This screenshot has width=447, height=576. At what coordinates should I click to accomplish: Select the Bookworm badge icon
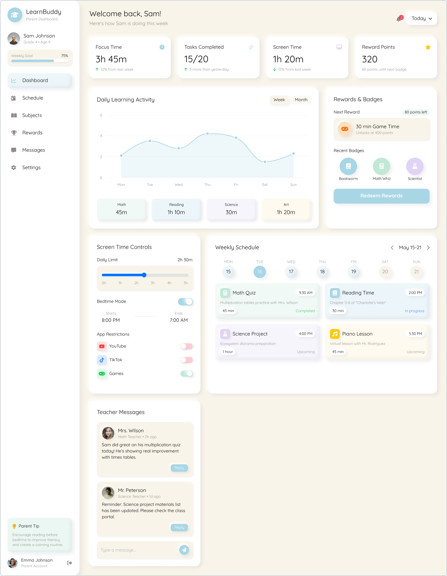point(348,166)
